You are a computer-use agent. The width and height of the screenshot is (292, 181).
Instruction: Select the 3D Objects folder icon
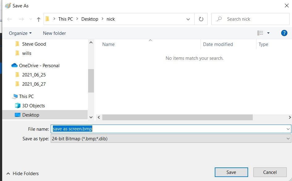tap(18, 105)
